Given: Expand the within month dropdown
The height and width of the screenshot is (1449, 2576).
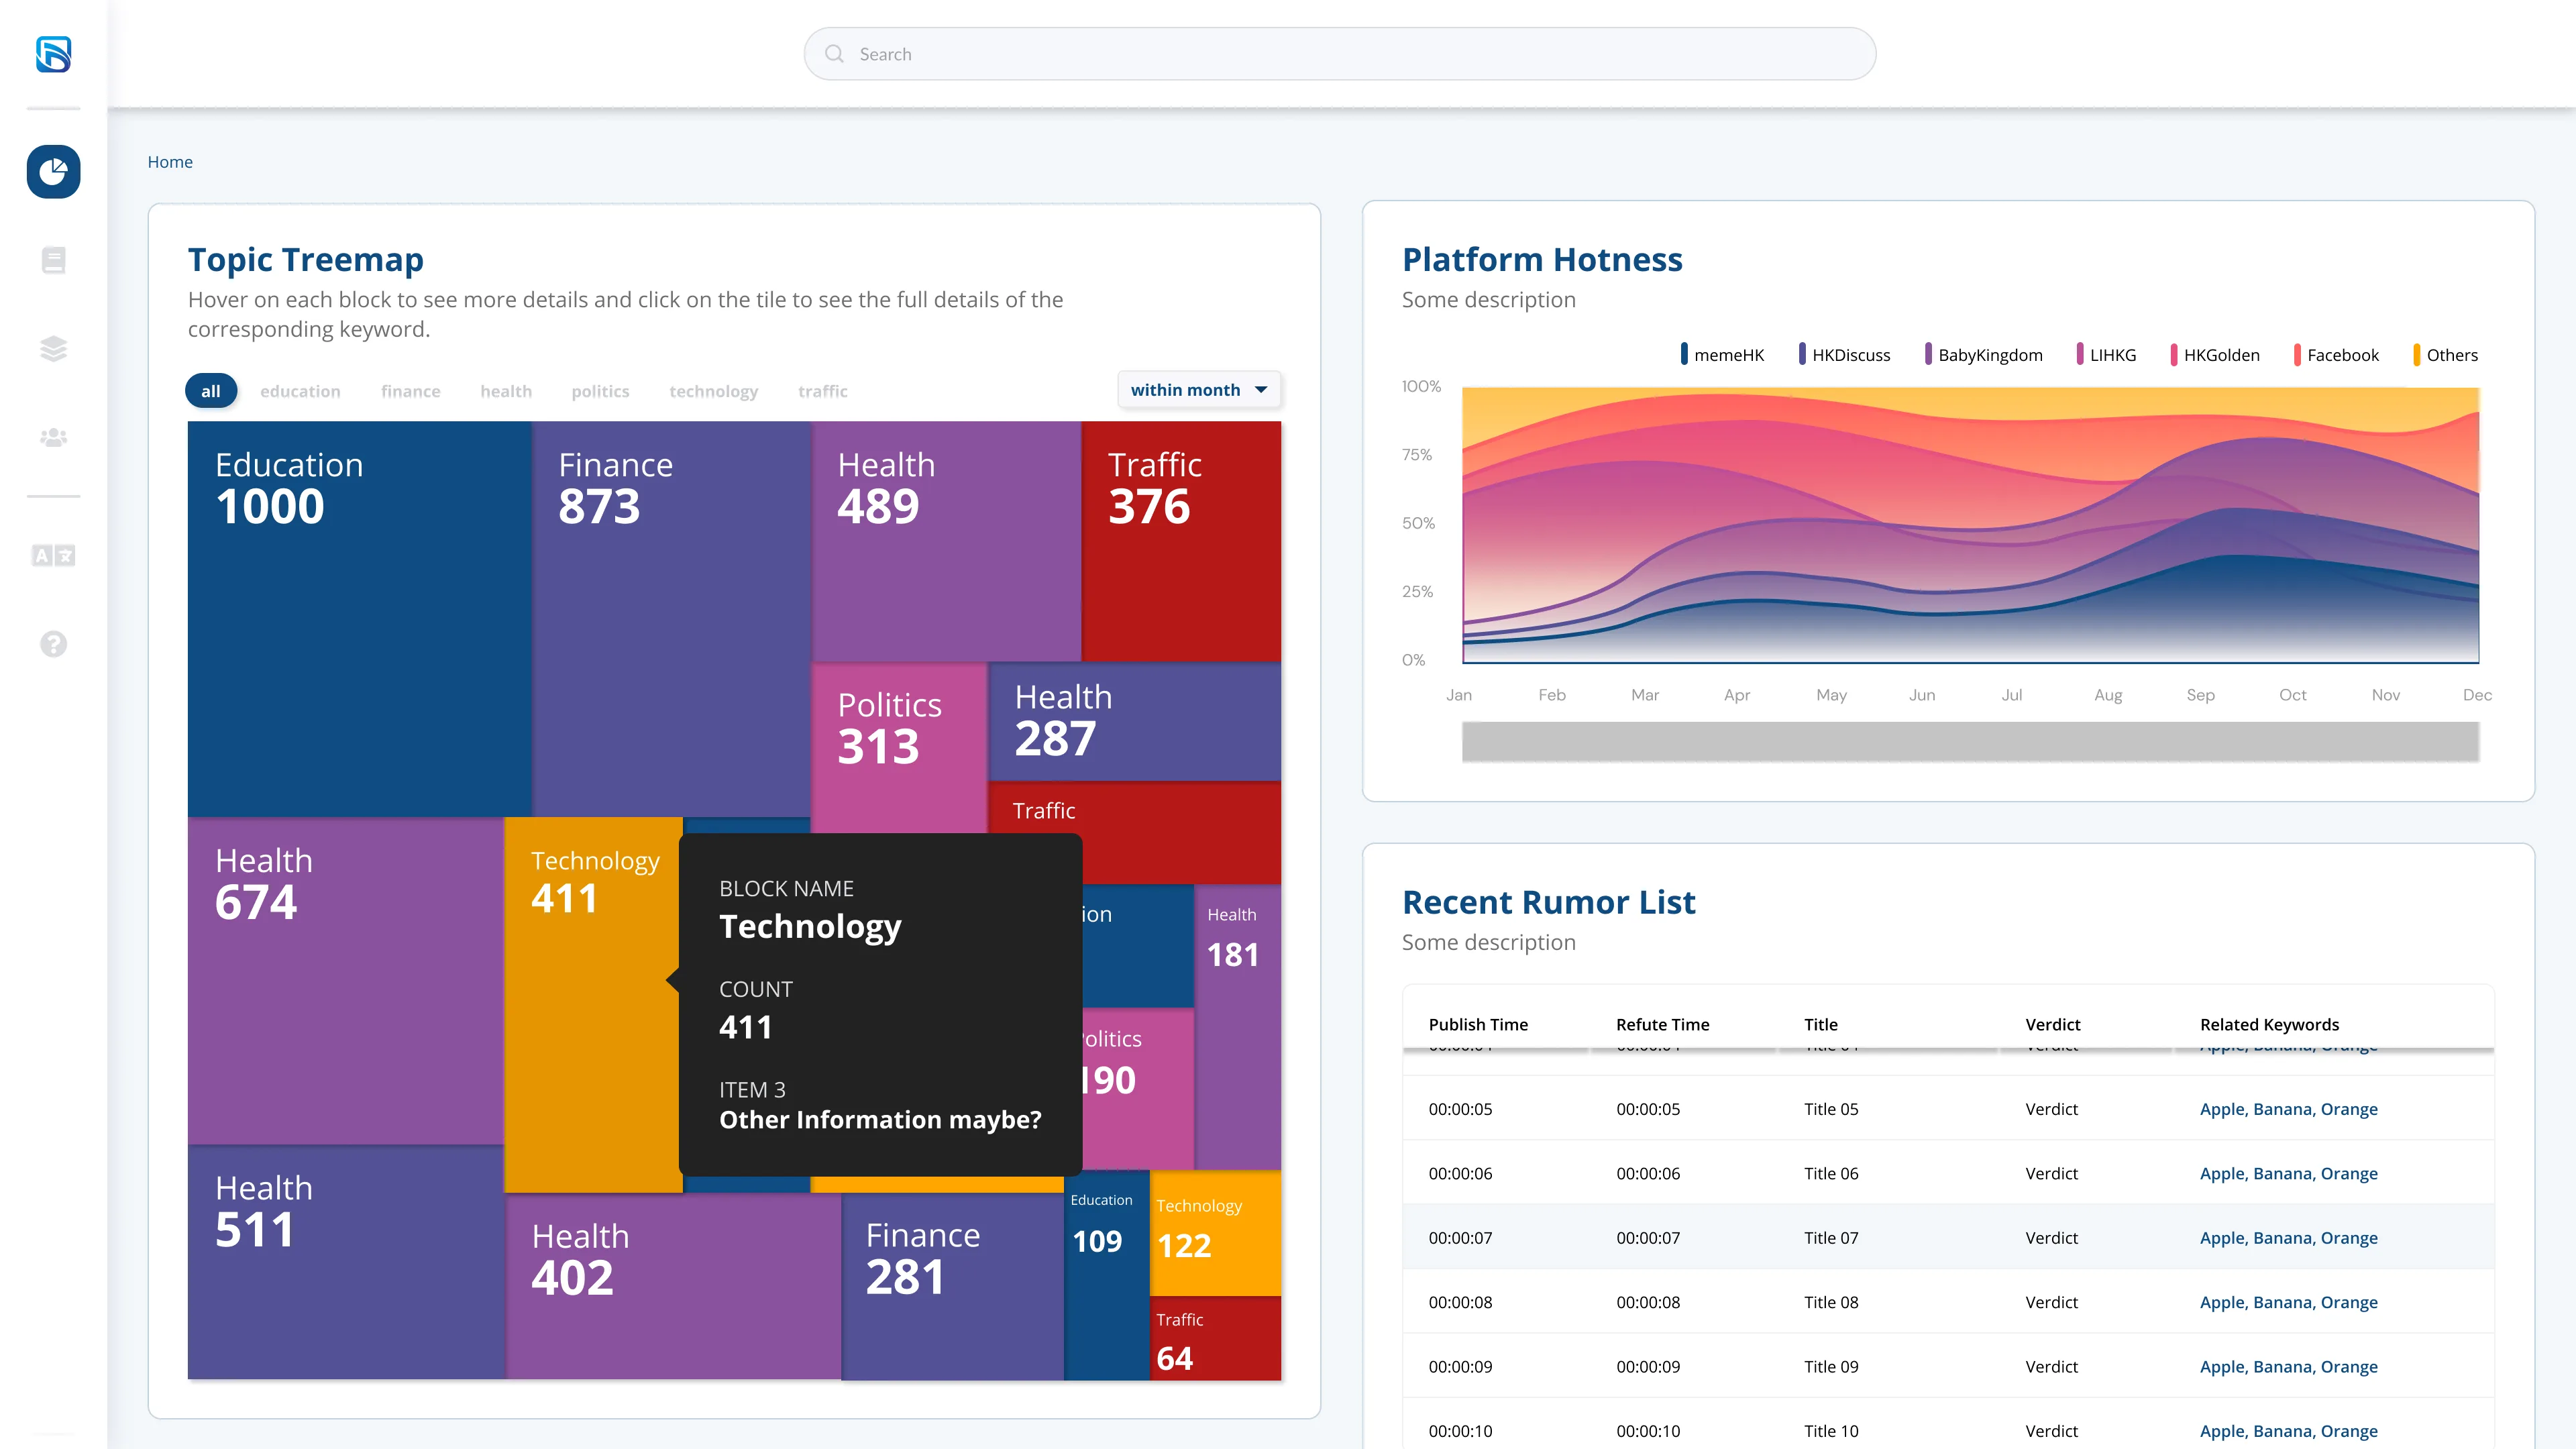Looking at the screenshot, I should [1199, 390].
